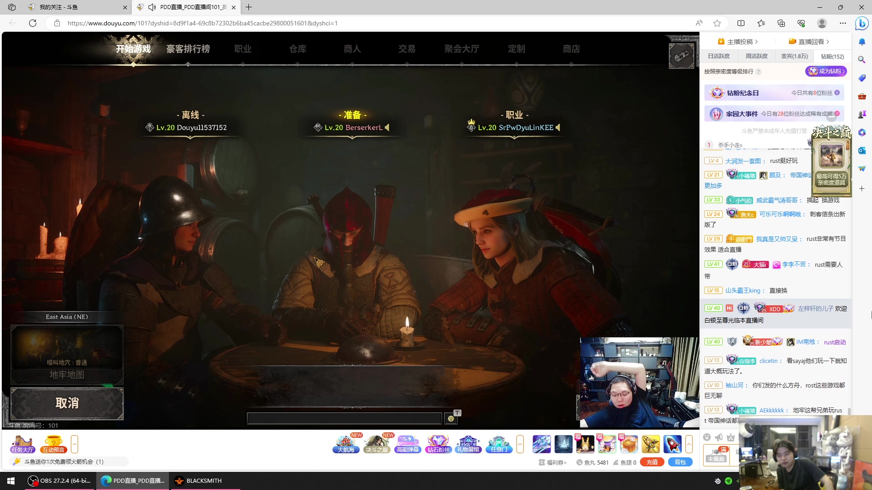Select the rocket gift icon

click(x=672, y=444)
